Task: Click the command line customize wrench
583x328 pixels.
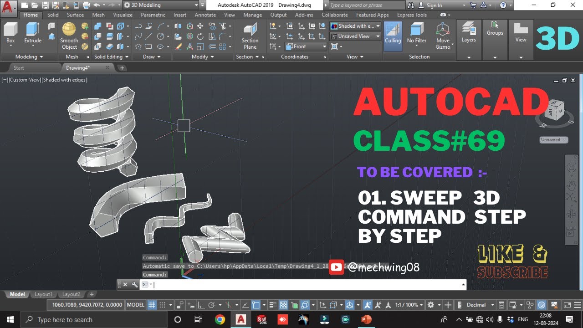Action: [134, 284]
